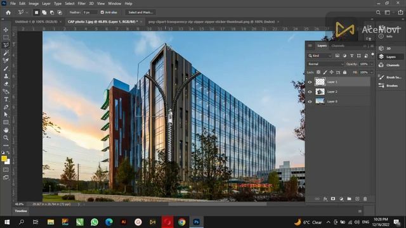Open the Layers panel hamburger menu
406x228 pixels.
[x=372, y=46]
